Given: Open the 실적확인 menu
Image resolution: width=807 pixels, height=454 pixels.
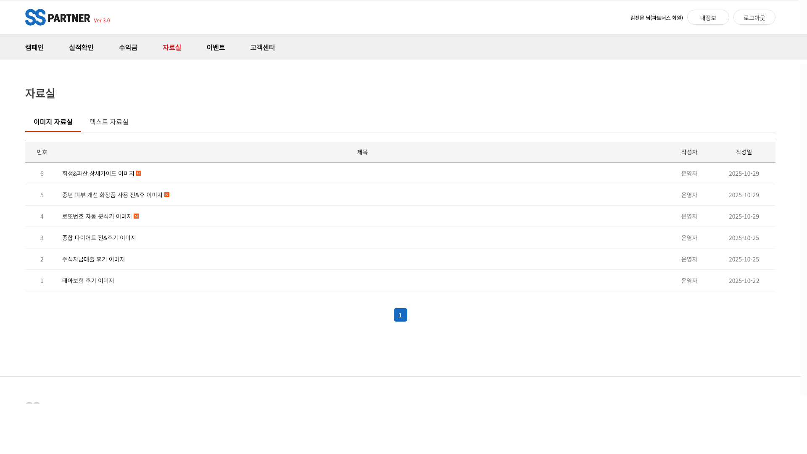Looking at the screenshot, I should point(81,47).
